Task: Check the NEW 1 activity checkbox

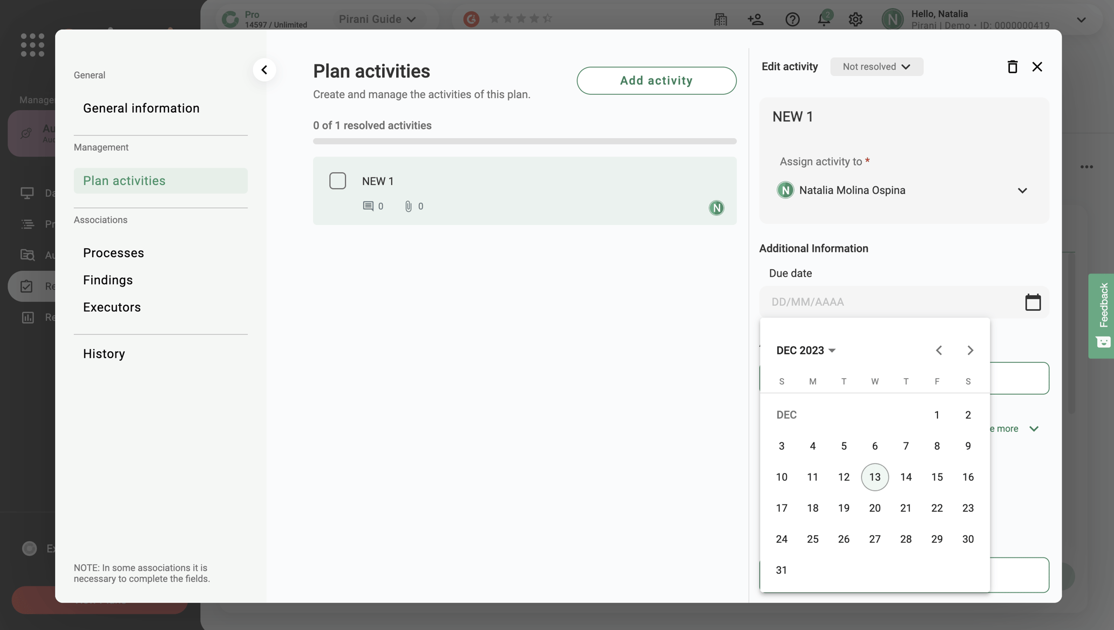Action: 338,180
